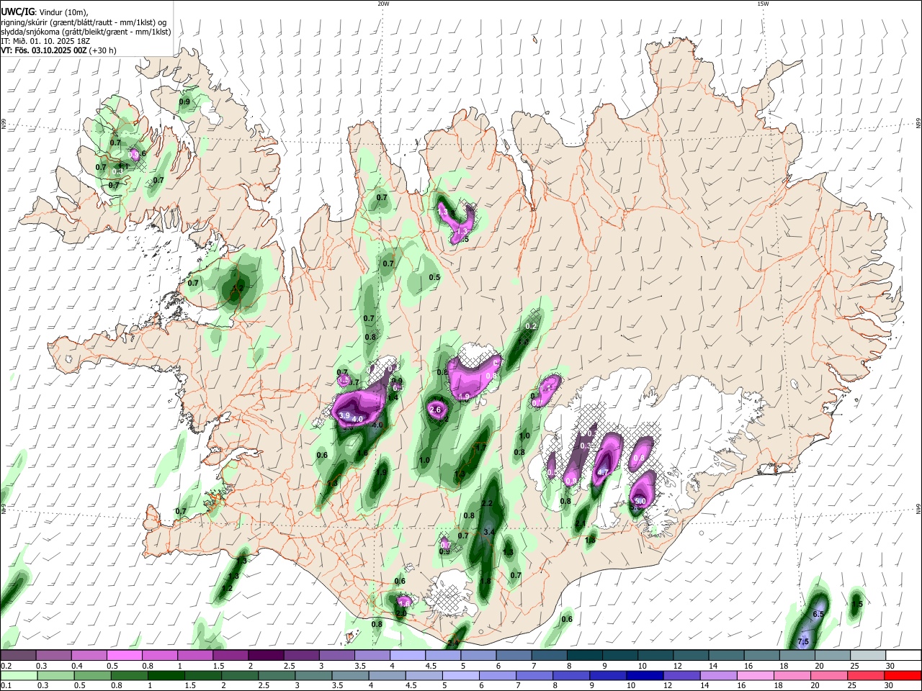The height and width of the screenshot is (691, 922).
Task: Click the pale mint first swatch of rain scale
Action: pos(19,675)
